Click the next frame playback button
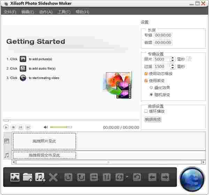Viewport: 209px width, 195px height. (28, 127)
